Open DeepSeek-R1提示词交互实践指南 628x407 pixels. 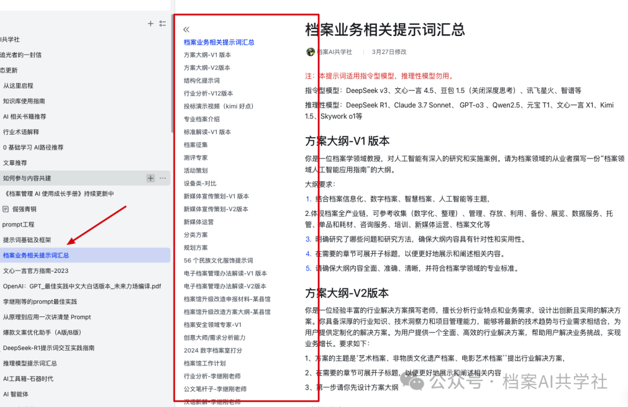[x=49, y=348]
